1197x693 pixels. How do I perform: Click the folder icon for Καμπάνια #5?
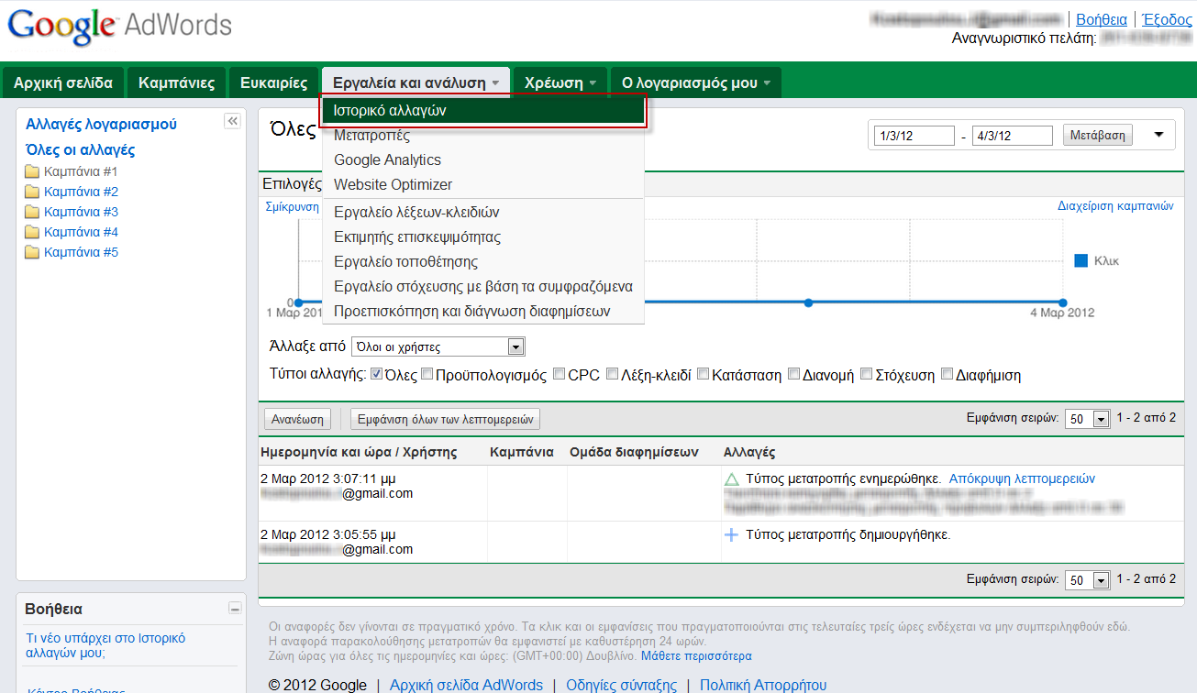coord(32,252)
